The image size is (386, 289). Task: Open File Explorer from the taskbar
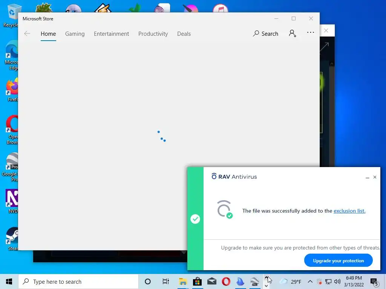click(x=183, y=281)
